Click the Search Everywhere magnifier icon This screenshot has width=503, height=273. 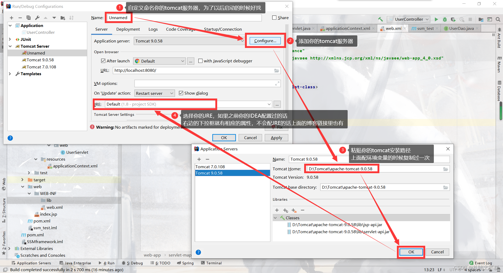click(x=498, y=19)
